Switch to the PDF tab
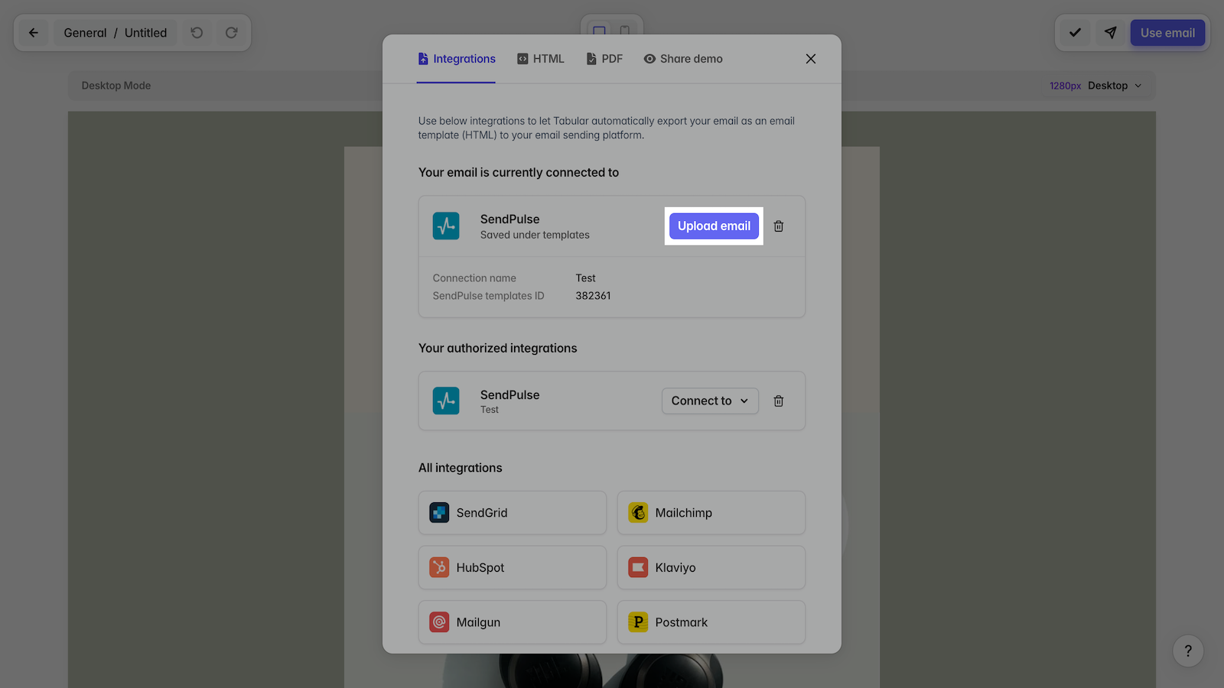1224x688 pixels. coord(604,59)
